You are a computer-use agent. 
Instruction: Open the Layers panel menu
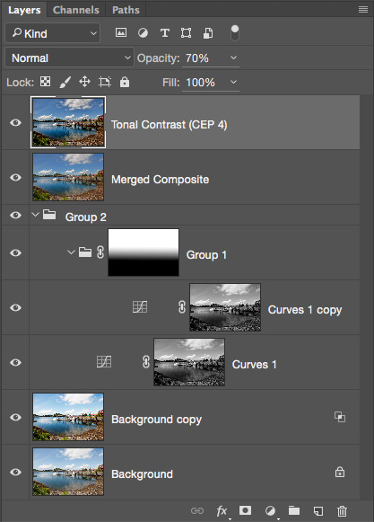click(363, 10)
